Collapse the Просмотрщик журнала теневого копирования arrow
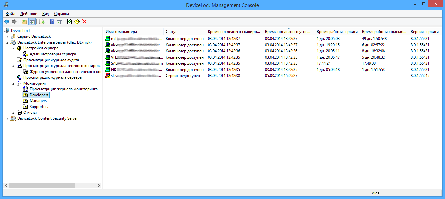Viewport: 445px width, 199px height. click(13, 66)
